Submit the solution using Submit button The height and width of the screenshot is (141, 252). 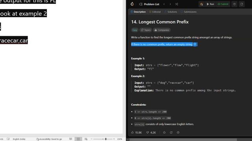[x=223, y=4]
